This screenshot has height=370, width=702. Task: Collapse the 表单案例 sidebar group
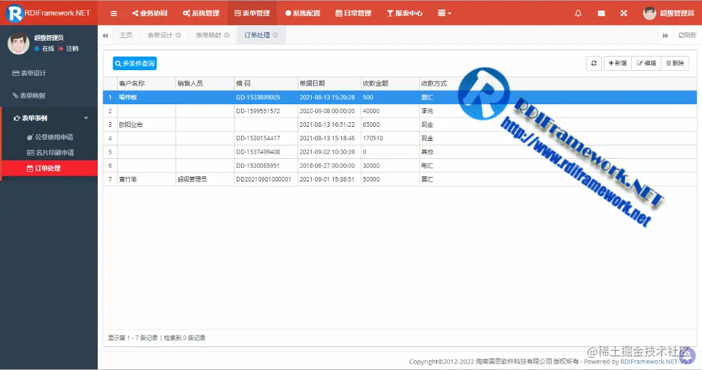86,118
